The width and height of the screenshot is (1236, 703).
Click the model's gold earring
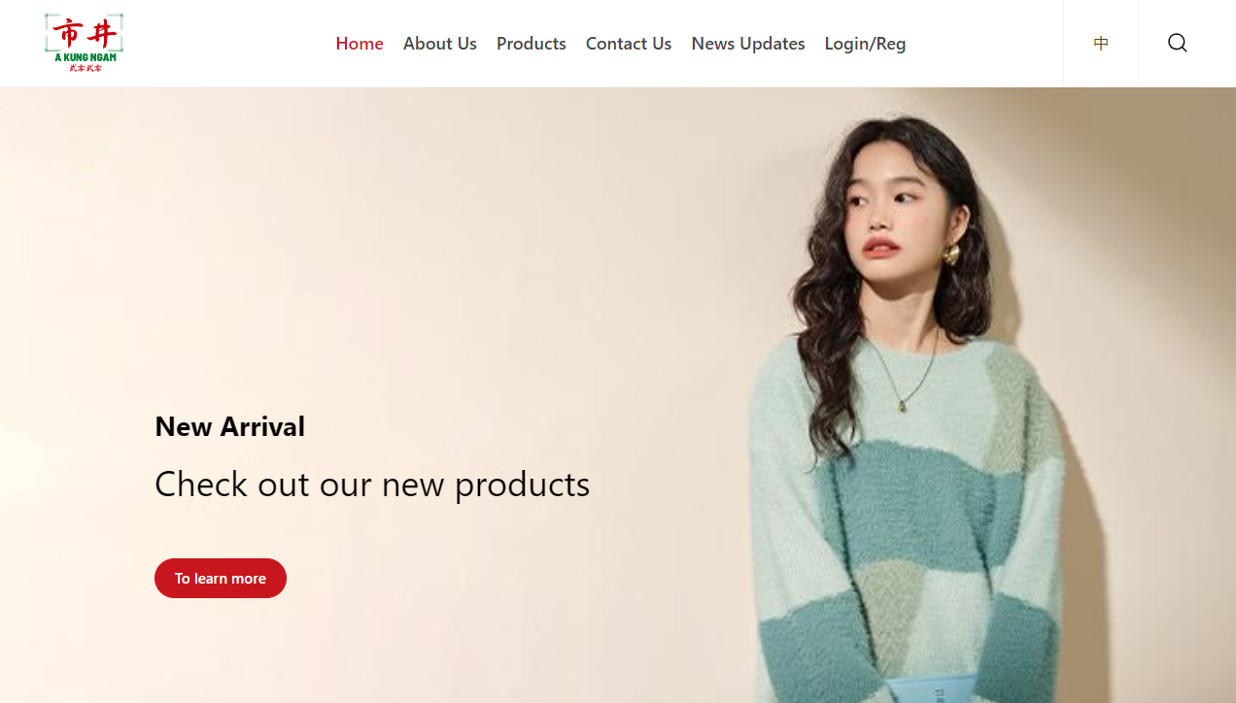click(x=951, y=254)
